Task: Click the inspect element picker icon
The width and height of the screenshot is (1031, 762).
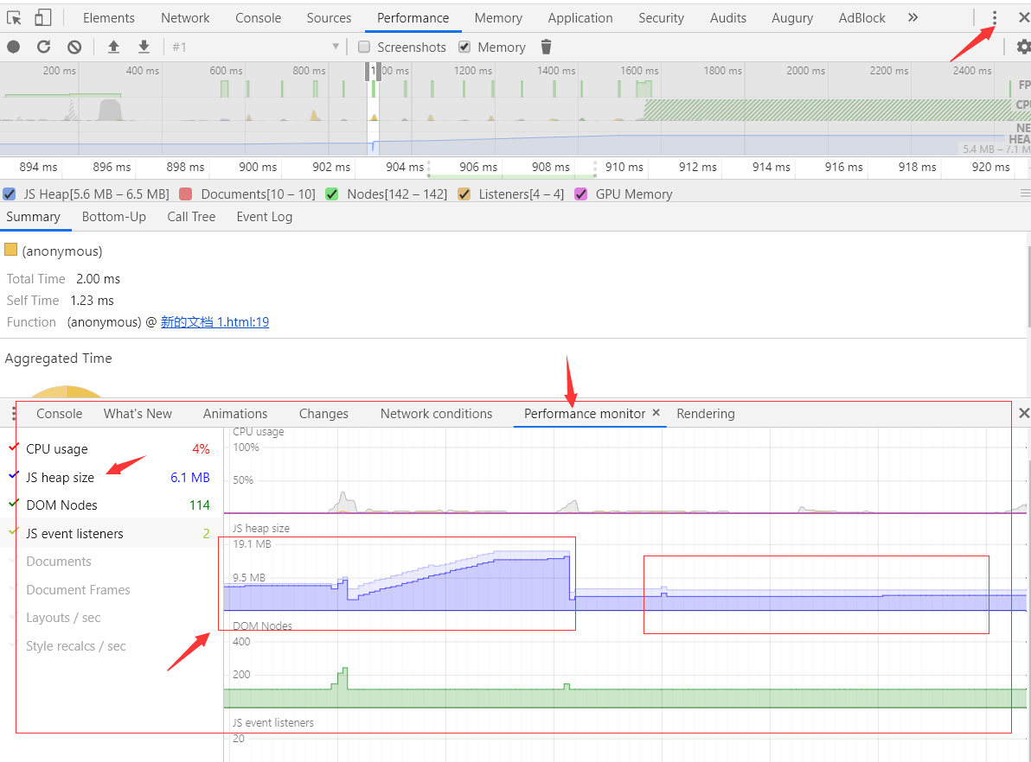Action: (15, 18)
